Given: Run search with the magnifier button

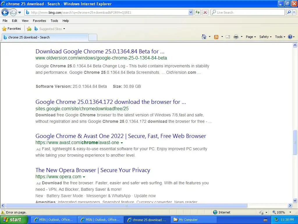Looking at the screenshot, I should (289, 12).
